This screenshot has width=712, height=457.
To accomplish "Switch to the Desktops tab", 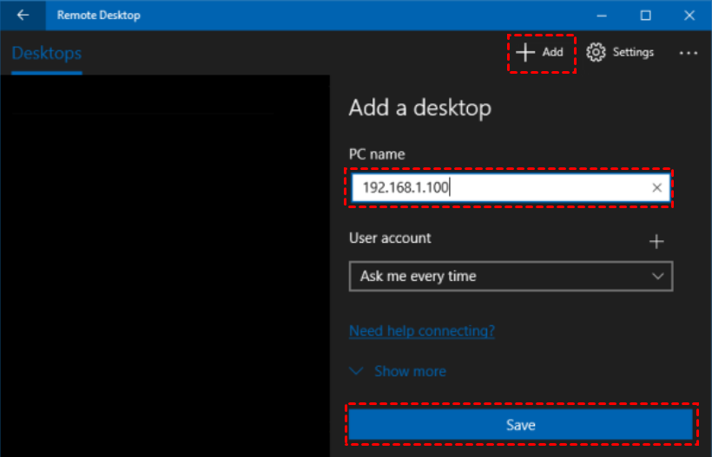I will click(47, 53).
